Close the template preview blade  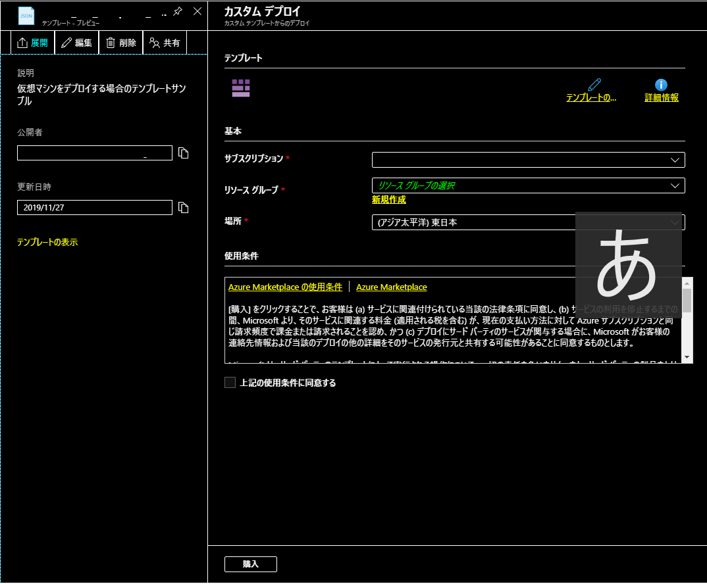pos(197,11)
